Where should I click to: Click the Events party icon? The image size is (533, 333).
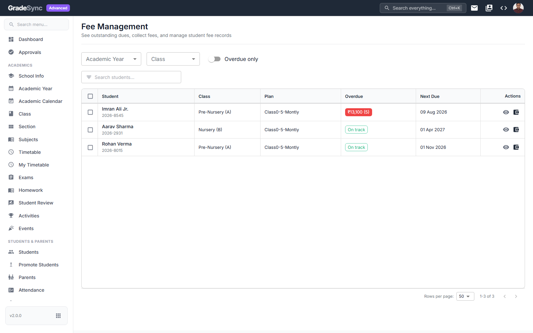[11, 228]
